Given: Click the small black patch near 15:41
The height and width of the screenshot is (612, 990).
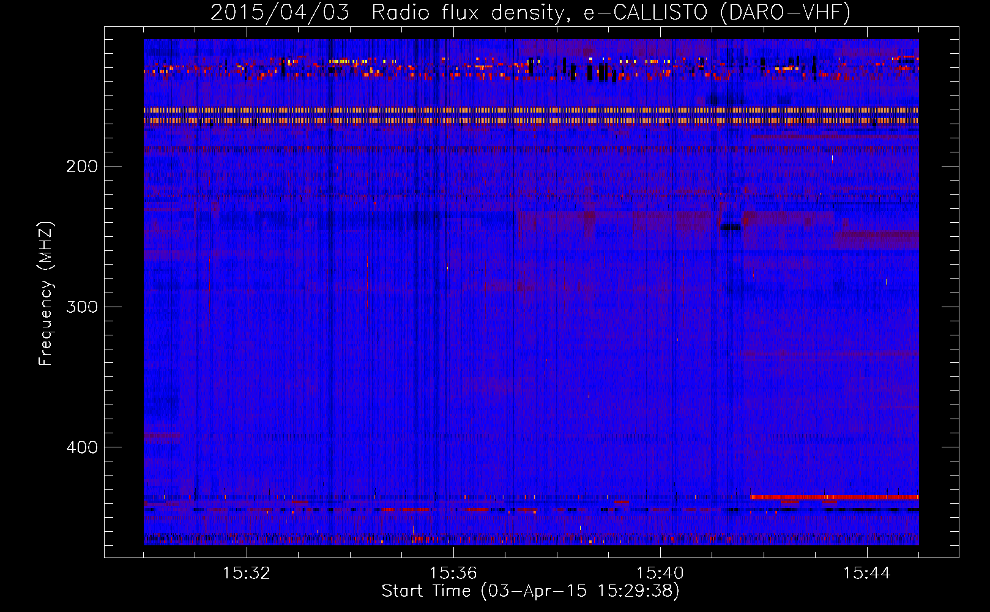Looking at the screenshot, I should pyautogui.click(x=730, y=227).
